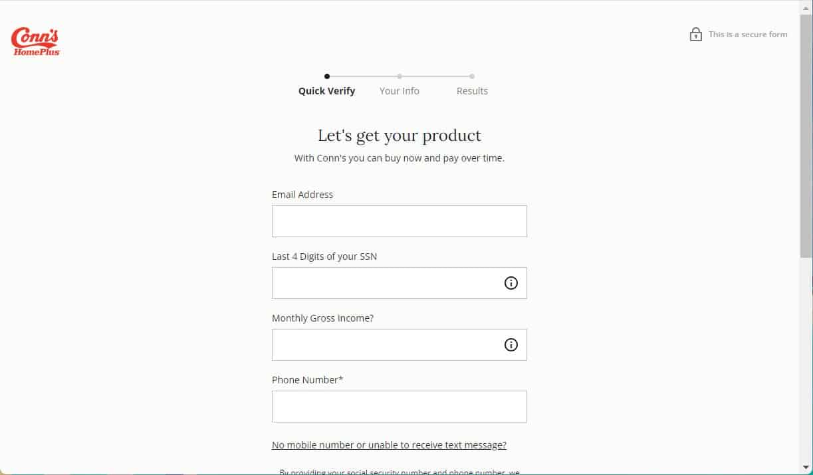Image resolution: width=813 pixels, height=475 pixels.
Task: Select the Quick Verify step label
Action: pyautogui.click(x=326, y=91)
